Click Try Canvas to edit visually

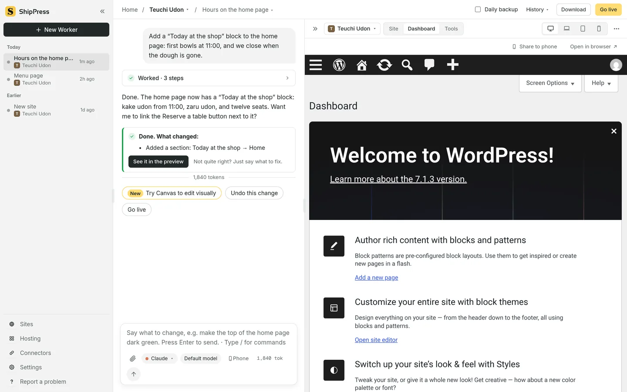(172, 193)
